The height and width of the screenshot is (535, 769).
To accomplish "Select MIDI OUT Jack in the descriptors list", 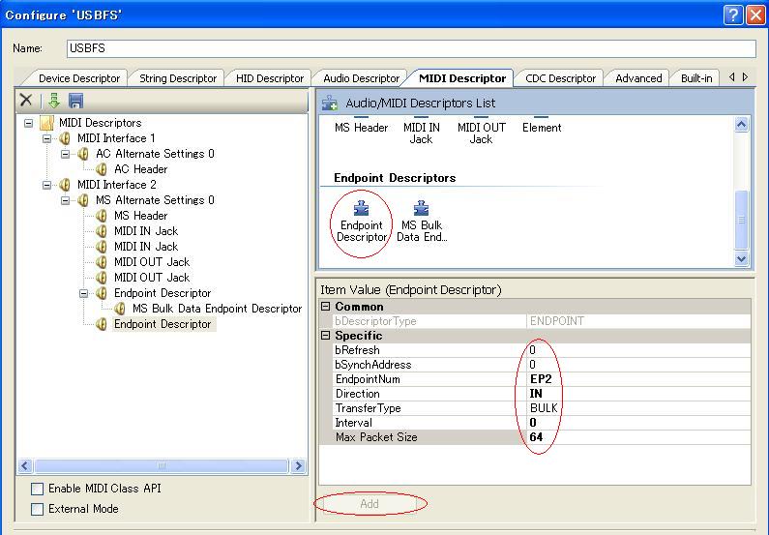I will click(481, 133).
